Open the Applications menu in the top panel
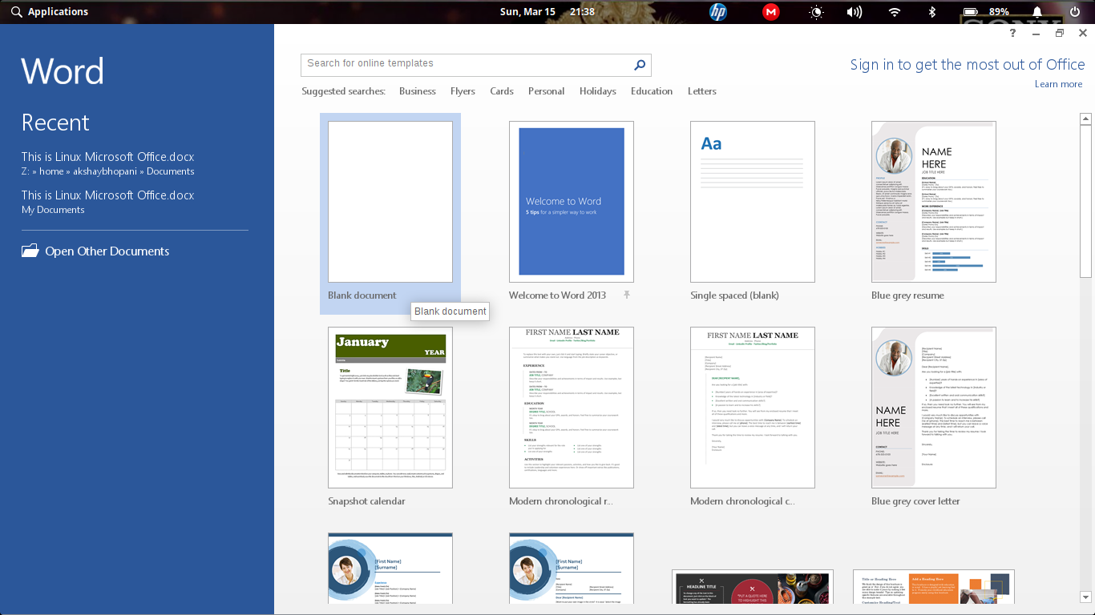Image resolution: width=1095 pixels, height=615 pixels. (49, 12)
